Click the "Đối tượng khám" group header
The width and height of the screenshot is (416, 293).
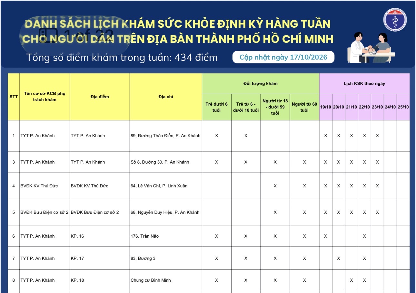[261, 84]
